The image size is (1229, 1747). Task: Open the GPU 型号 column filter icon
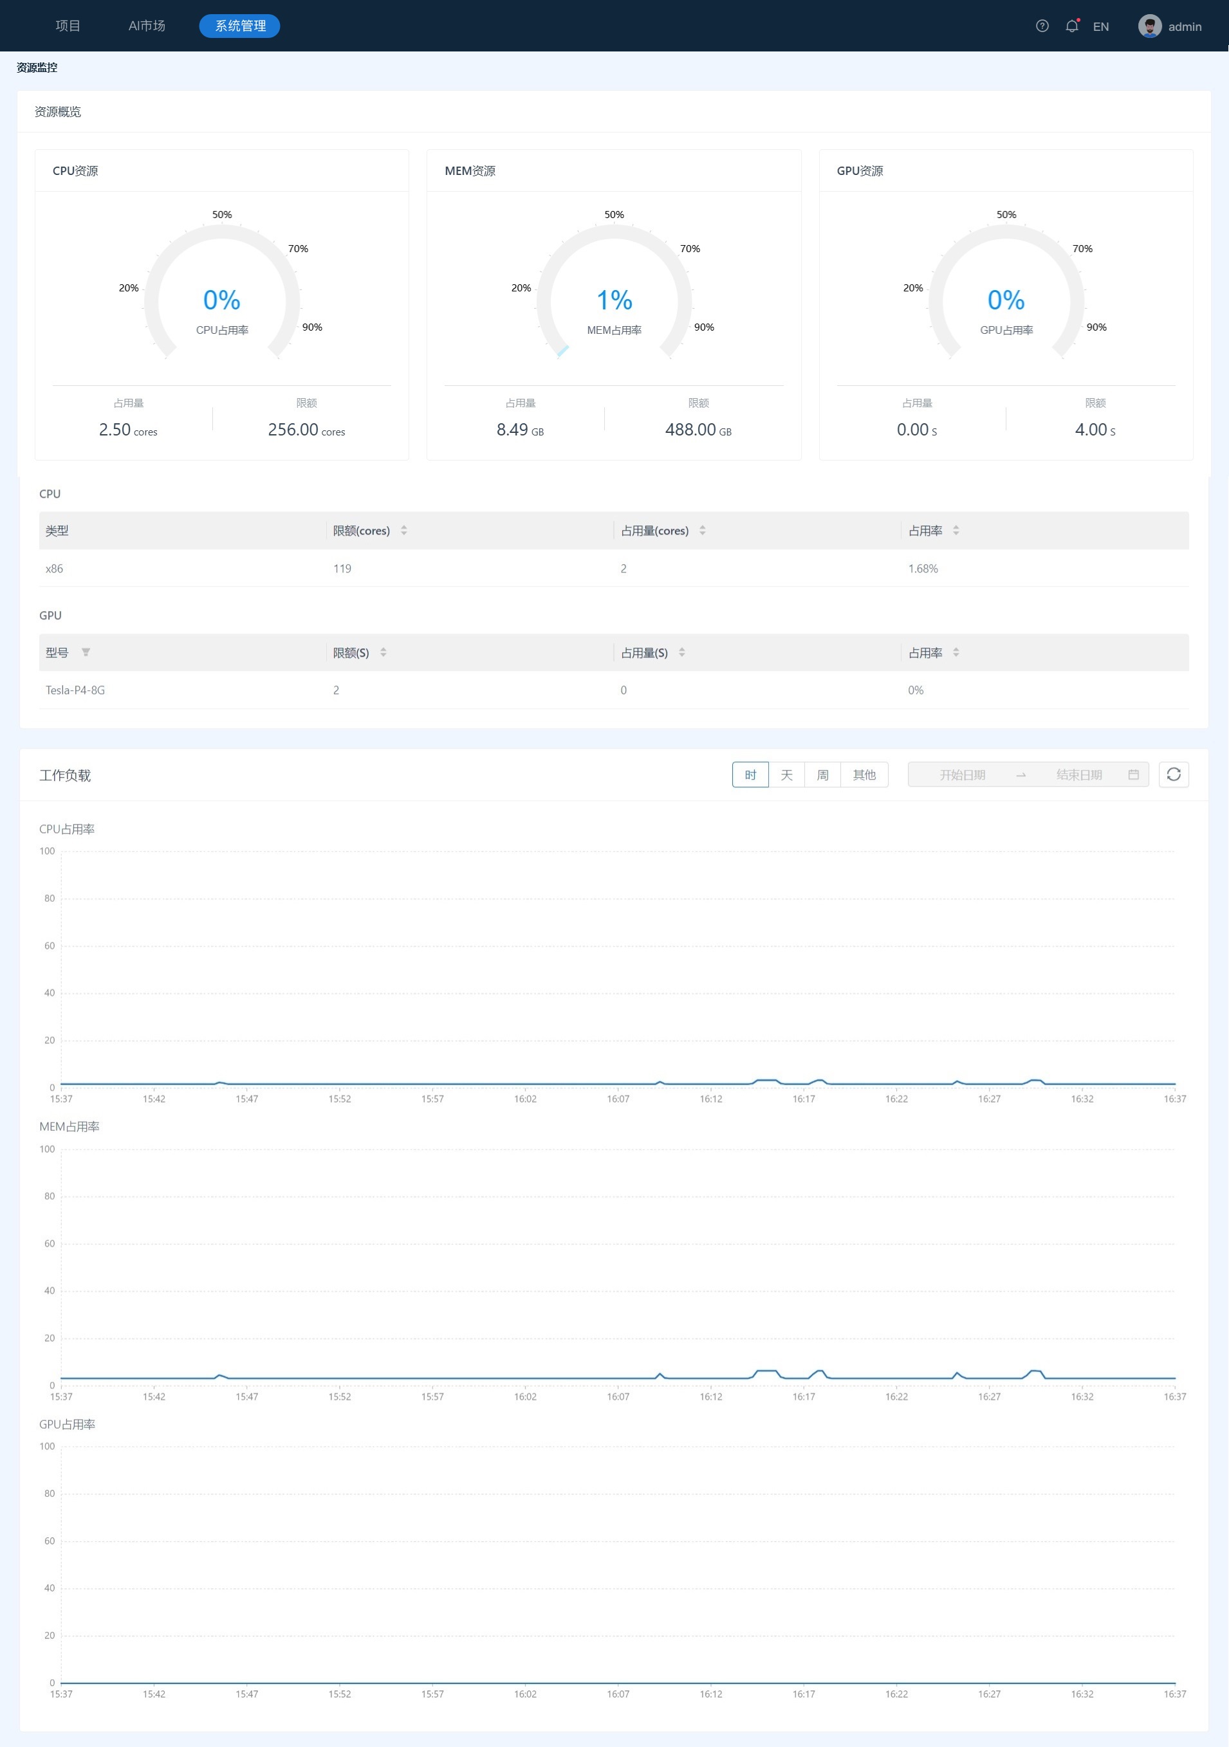(x=86, y=652)
